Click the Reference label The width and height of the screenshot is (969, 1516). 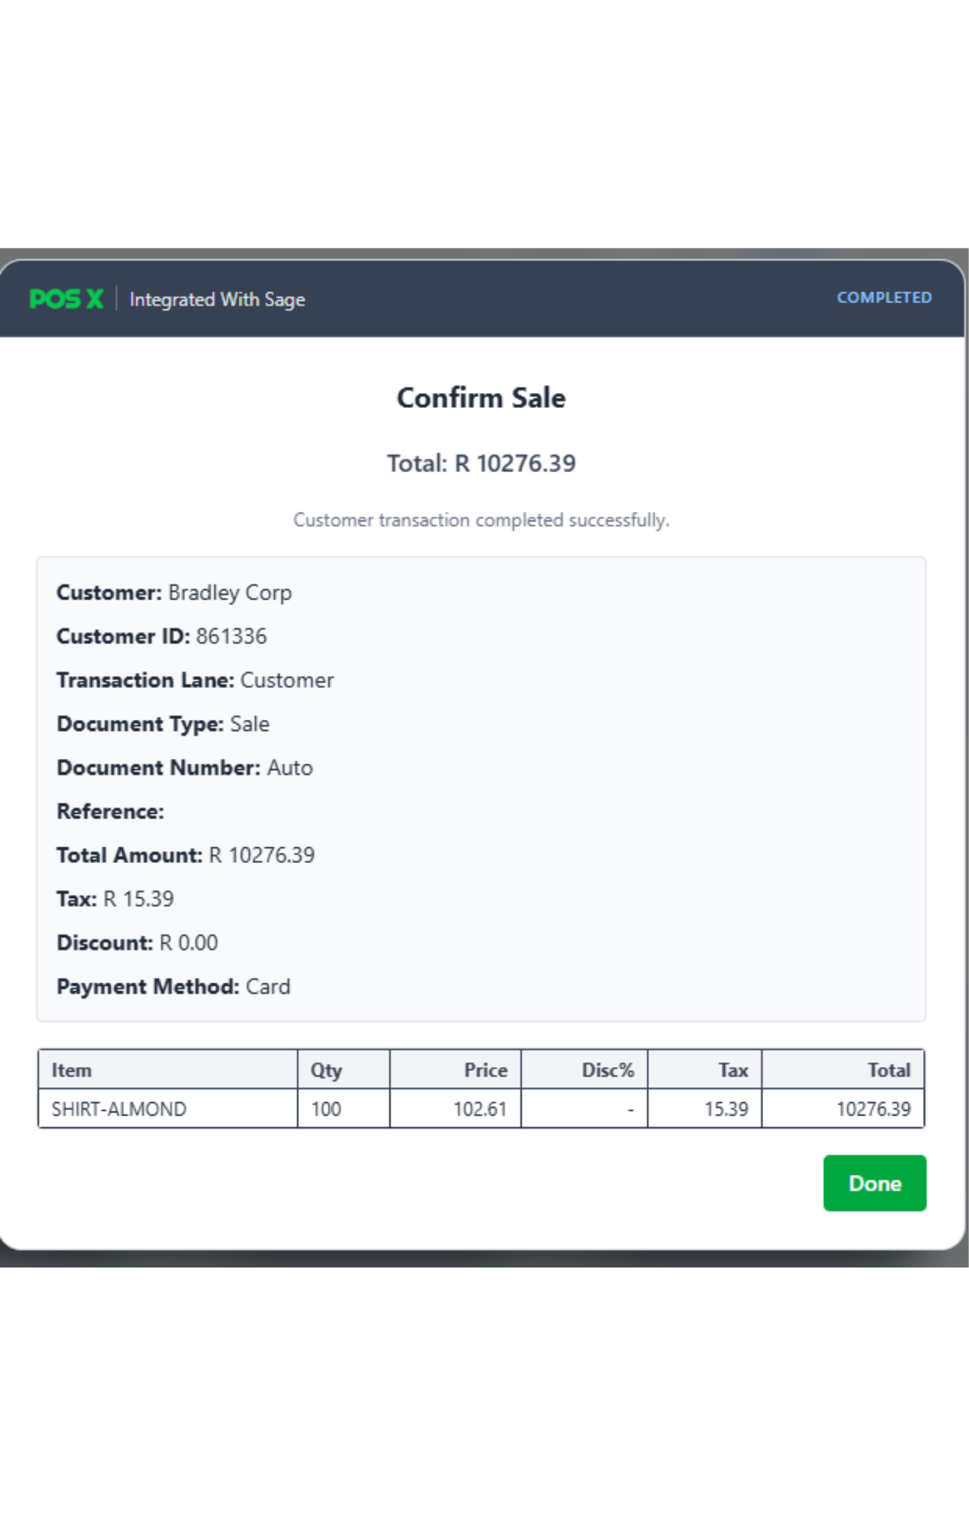(111, 811)
